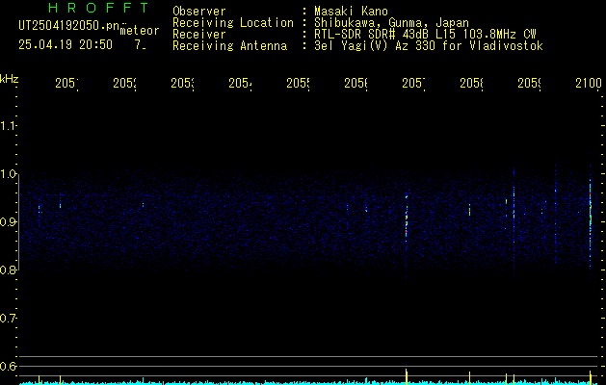Viewport: 606px width, 385px height.
Task: Select the file name UT2504192050.pn
Action: pos(69,26)
